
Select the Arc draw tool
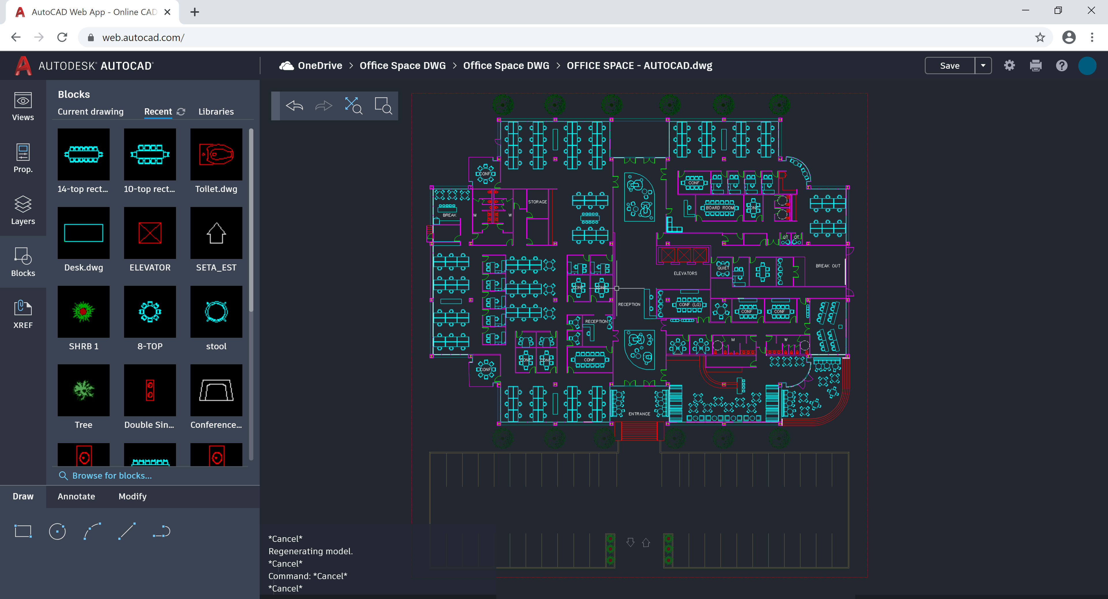[x=92, y=531]
